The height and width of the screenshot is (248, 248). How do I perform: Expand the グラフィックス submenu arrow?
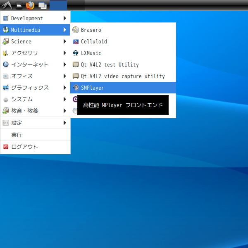coord(65,88)
